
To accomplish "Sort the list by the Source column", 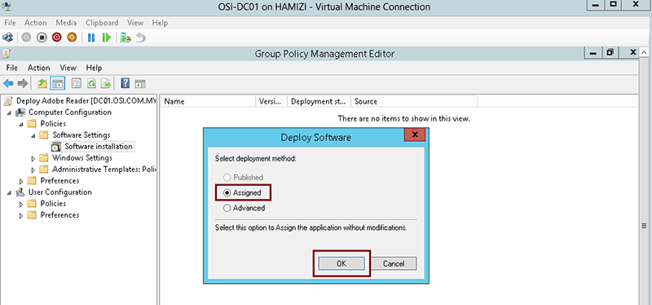I will 414,101.
